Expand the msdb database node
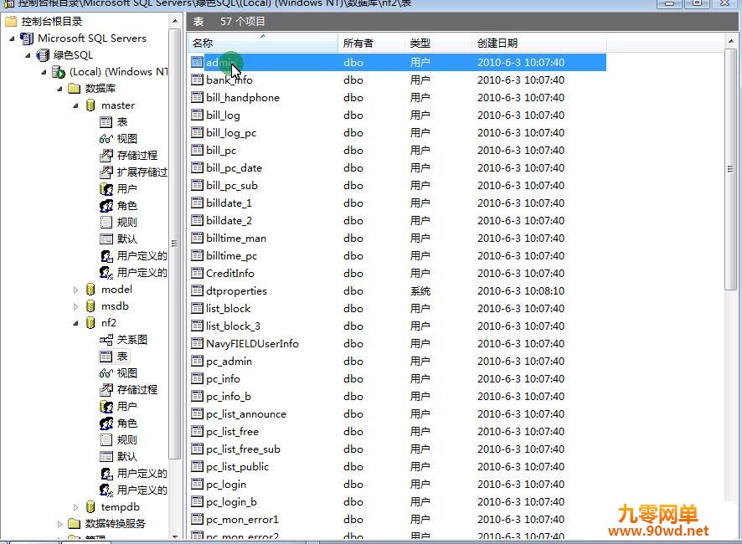The image size is (742, 544). click(75, 306)
